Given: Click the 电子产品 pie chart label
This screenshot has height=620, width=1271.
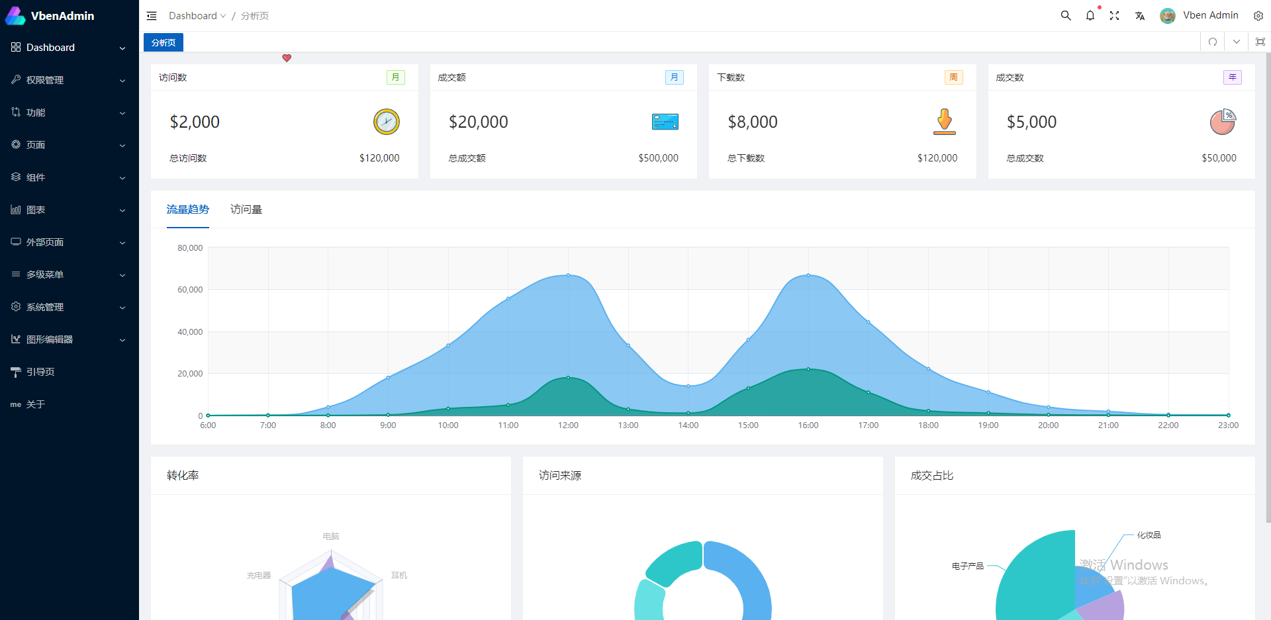Looking at the screenshot, I should [968, 566].
